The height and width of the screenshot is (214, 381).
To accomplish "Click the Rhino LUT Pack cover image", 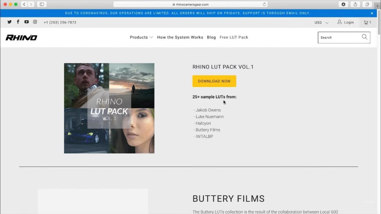I will [109, 108].
